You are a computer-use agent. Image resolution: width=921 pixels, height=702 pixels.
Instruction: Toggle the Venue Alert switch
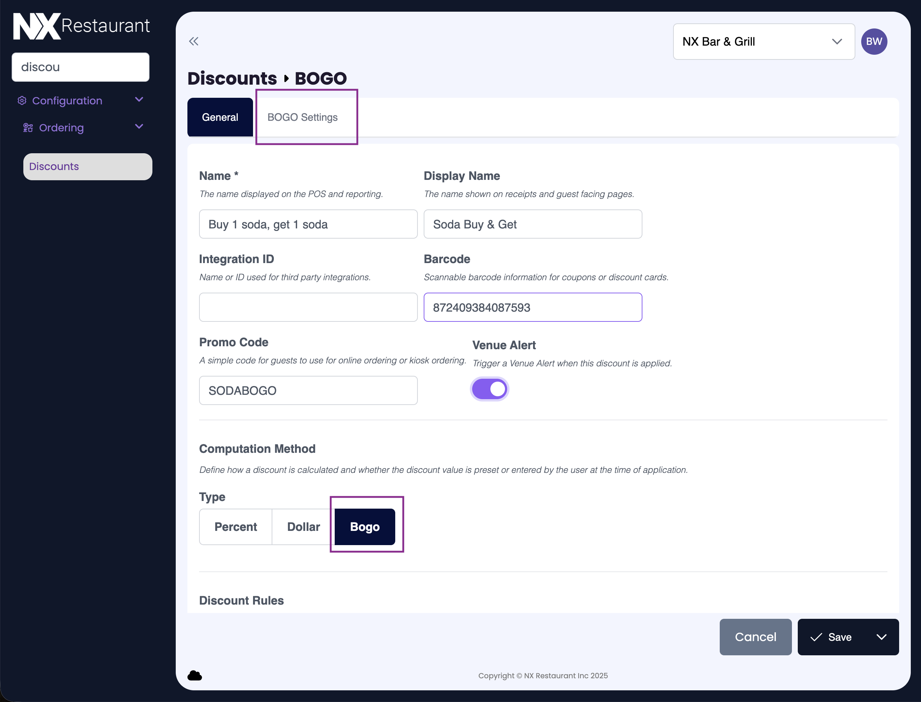tap(489, 389)
